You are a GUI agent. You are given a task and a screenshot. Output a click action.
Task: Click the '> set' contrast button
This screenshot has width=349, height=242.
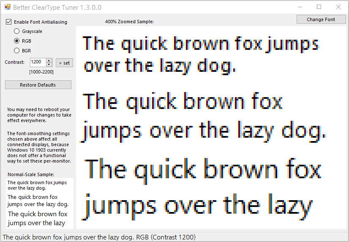coord(64,63)
